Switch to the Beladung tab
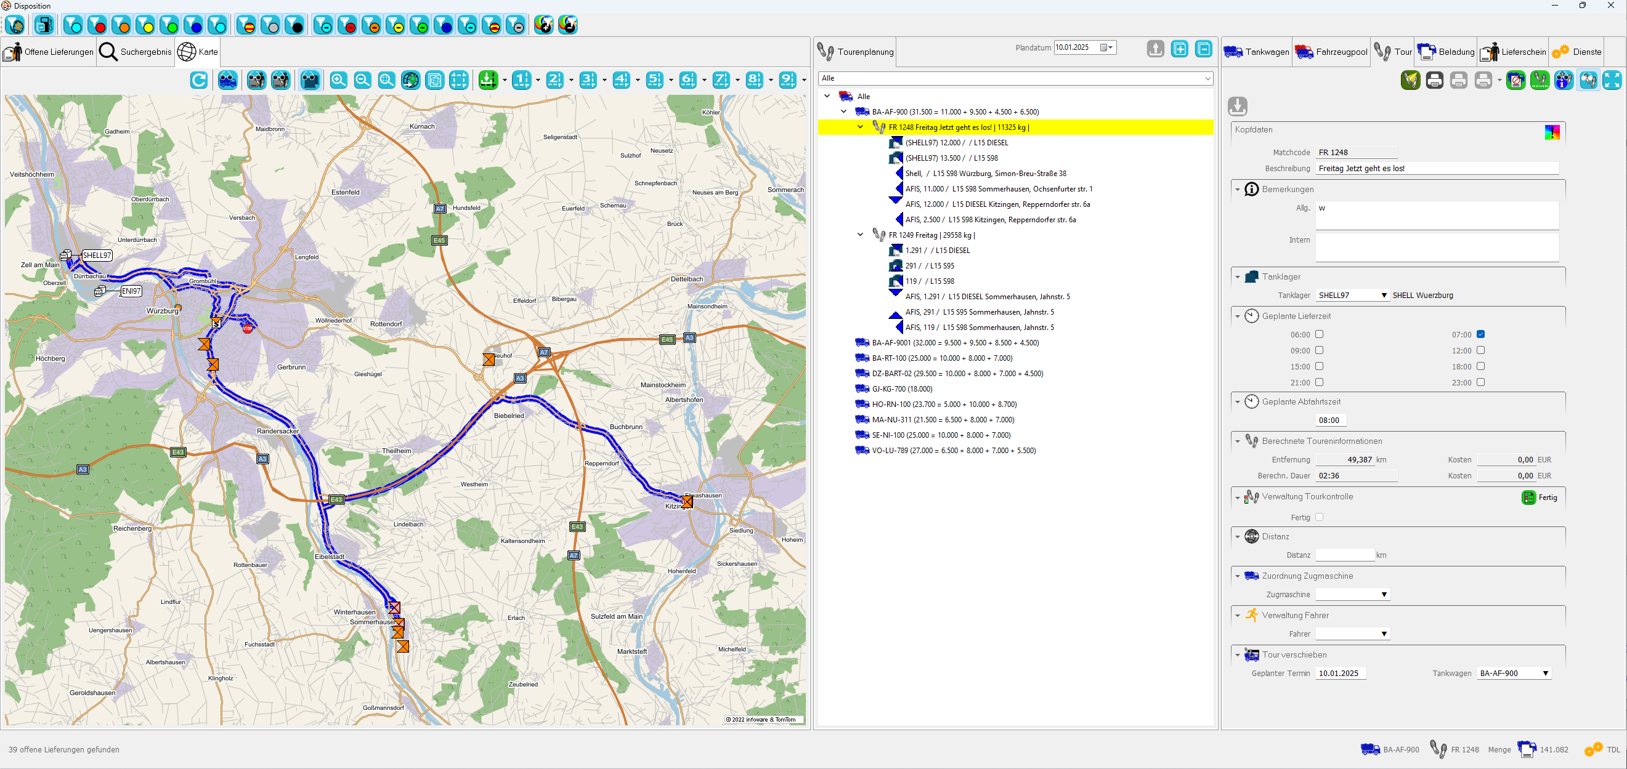1627x769 pixels. tap(1445, 52)
